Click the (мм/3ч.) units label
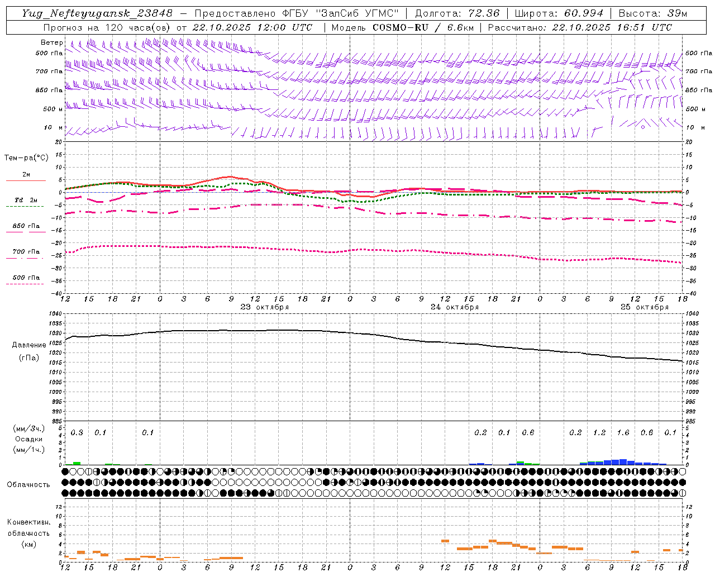715x572 pixels. coord(29,428)
